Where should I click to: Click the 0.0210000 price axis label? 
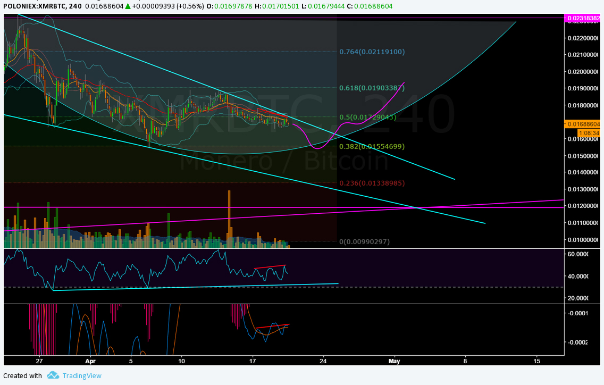point(583,55)
